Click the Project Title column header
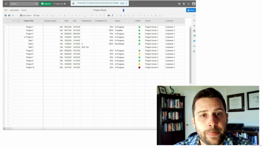 tap(33, 21)
